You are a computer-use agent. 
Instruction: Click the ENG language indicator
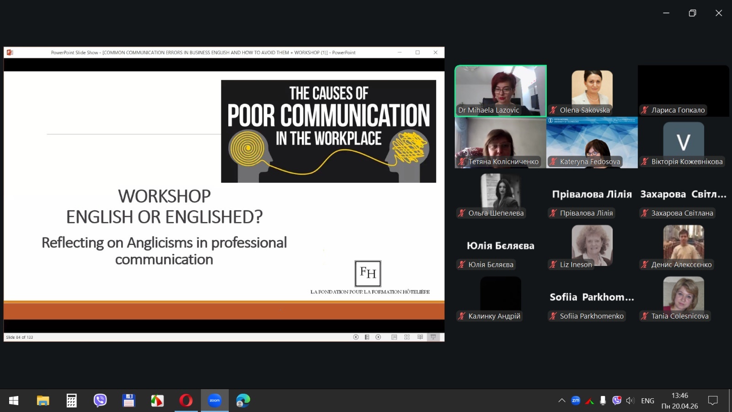[647, 401]
